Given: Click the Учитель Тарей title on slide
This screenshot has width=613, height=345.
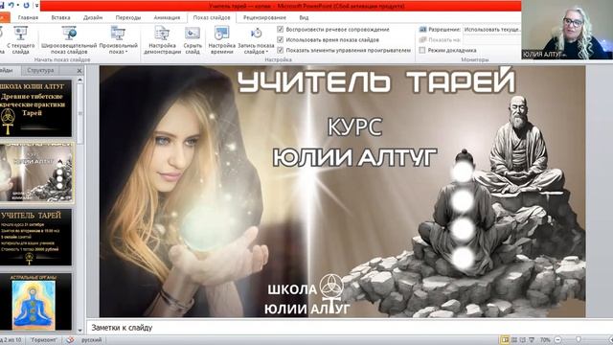Looking at the screenshot, I should tap(375, 80).
